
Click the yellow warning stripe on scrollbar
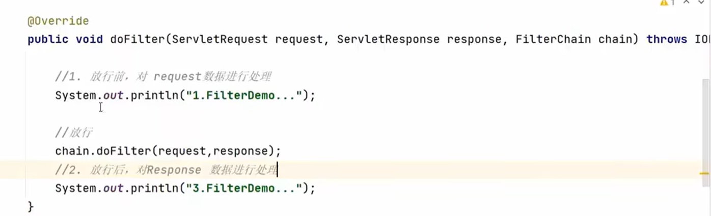pos(704,174)
